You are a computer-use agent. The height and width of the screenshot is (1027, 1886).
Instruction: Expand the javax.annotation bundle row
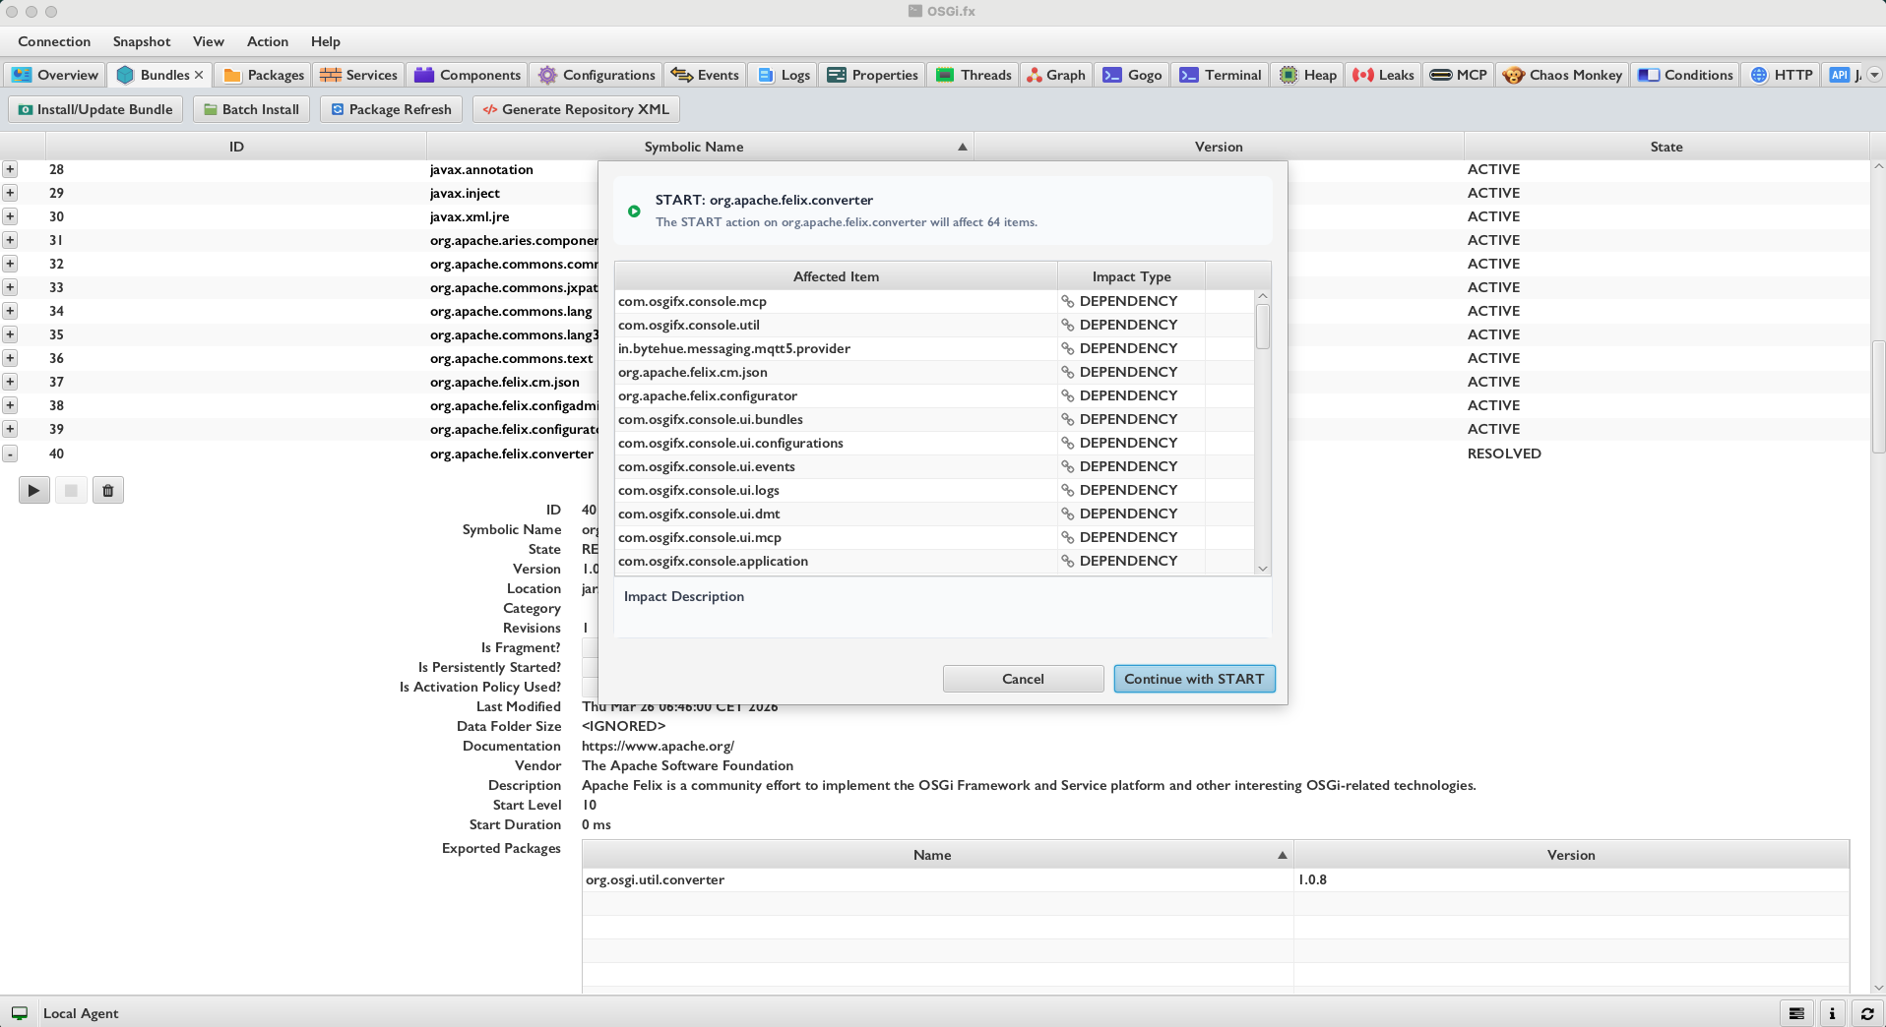coord(10,169)
